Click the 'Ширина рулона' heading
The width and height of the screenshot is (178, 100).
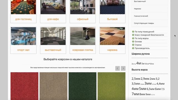(140, 54)
